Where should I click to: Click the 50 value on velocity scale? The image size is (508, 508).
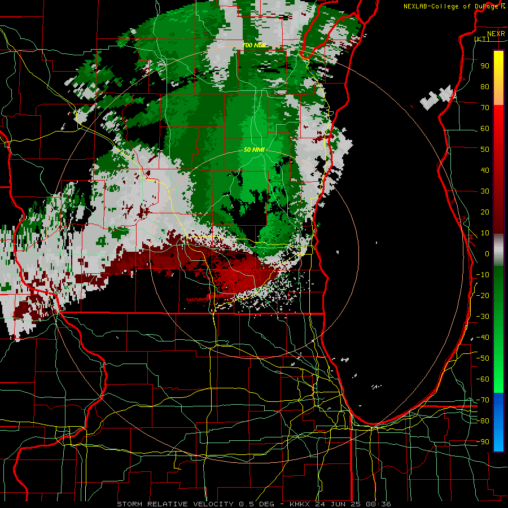pos(485,150)
